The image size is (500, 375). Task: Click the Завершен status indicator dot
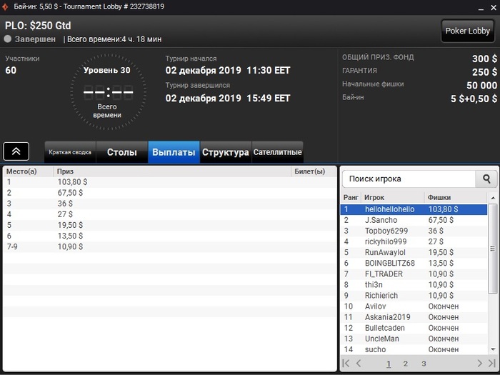pyautogui.click(x=8, y=39)
